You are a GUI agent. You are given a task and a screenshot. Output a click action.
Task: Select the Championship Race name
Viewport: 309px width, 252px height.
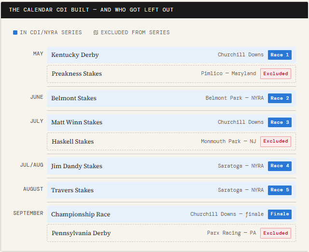click(81, 214)
